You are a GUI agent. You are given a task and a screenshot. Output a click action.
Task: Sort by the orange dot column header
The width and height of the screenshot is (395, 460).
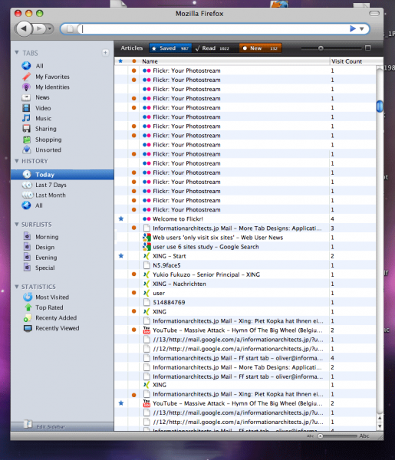coord(133,61)
